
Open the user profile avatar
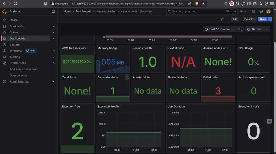pyautogui.click(x=268, y=11)
